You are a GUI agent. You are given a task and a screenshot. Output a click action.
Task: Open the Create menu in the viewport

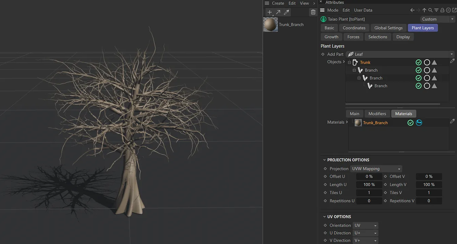(278, 3)
